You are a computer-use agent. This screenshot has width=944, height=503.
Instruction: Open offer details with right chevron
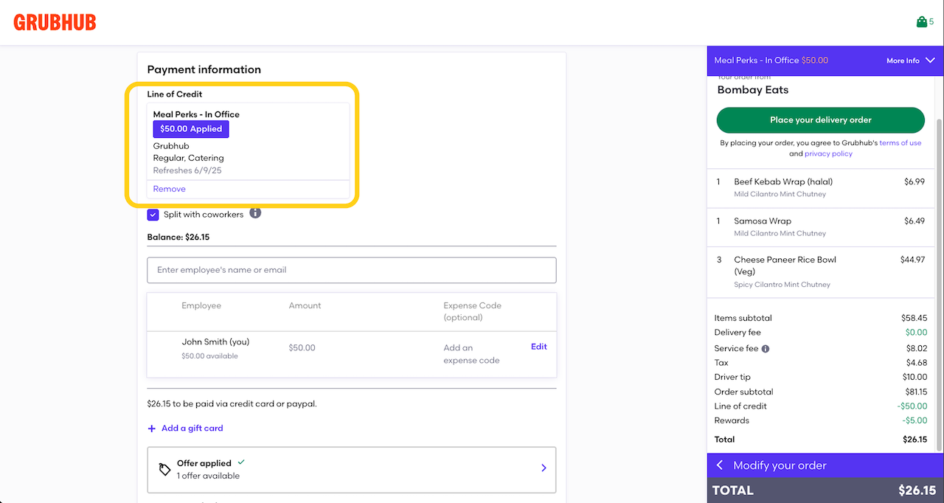[544, 468]
